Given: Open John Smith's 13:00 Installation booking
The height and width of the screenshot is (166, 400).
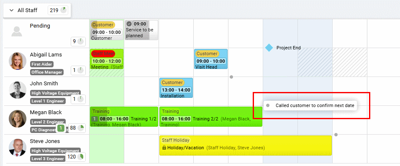Looking at the screenshot, I should [176, 88].
